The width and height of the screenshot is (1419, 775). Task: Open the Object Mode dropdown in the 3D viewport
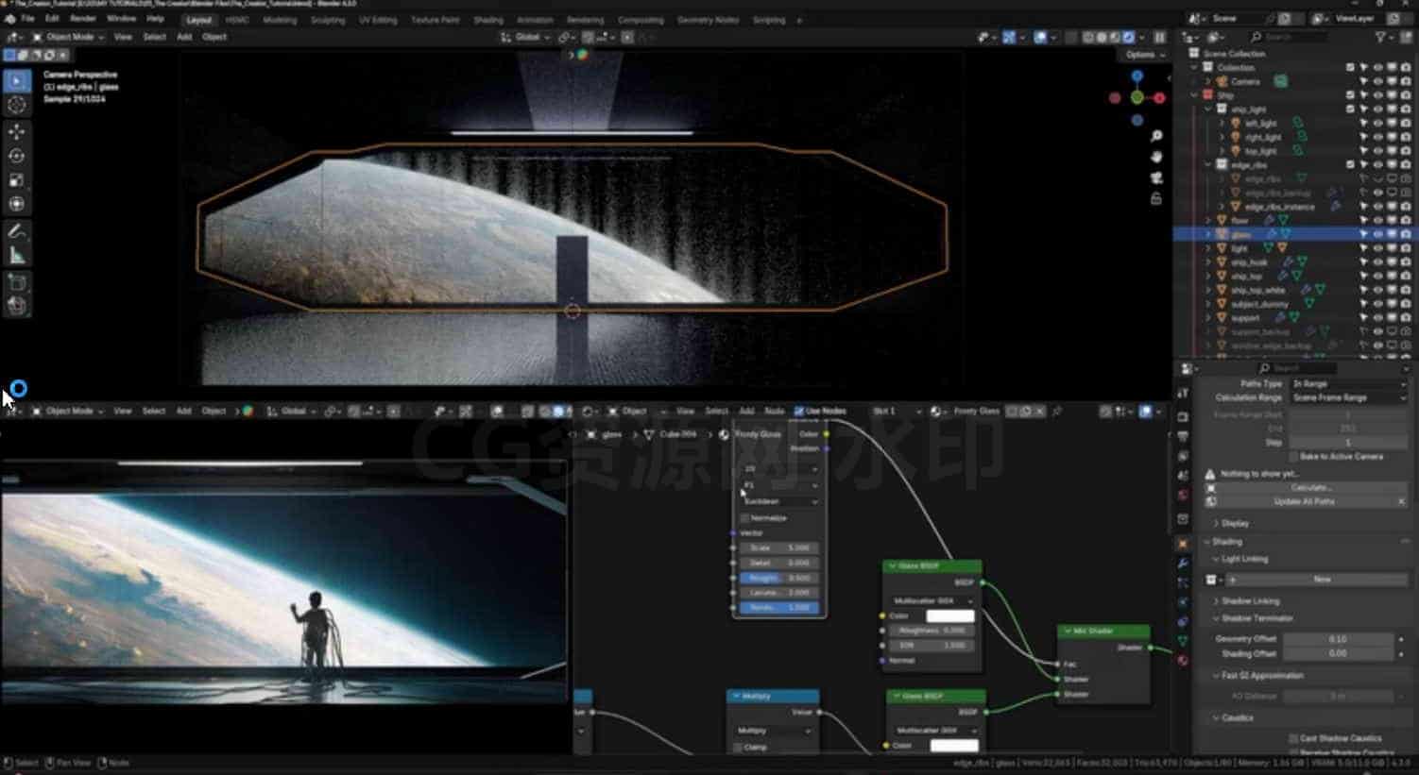70,37
